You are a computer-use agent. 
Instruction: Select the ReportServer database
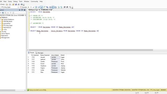click(7, 27)
